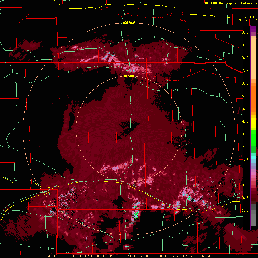258x258 pixels.
Task: Click the 1.8 scale value
Action: point(245,160)
